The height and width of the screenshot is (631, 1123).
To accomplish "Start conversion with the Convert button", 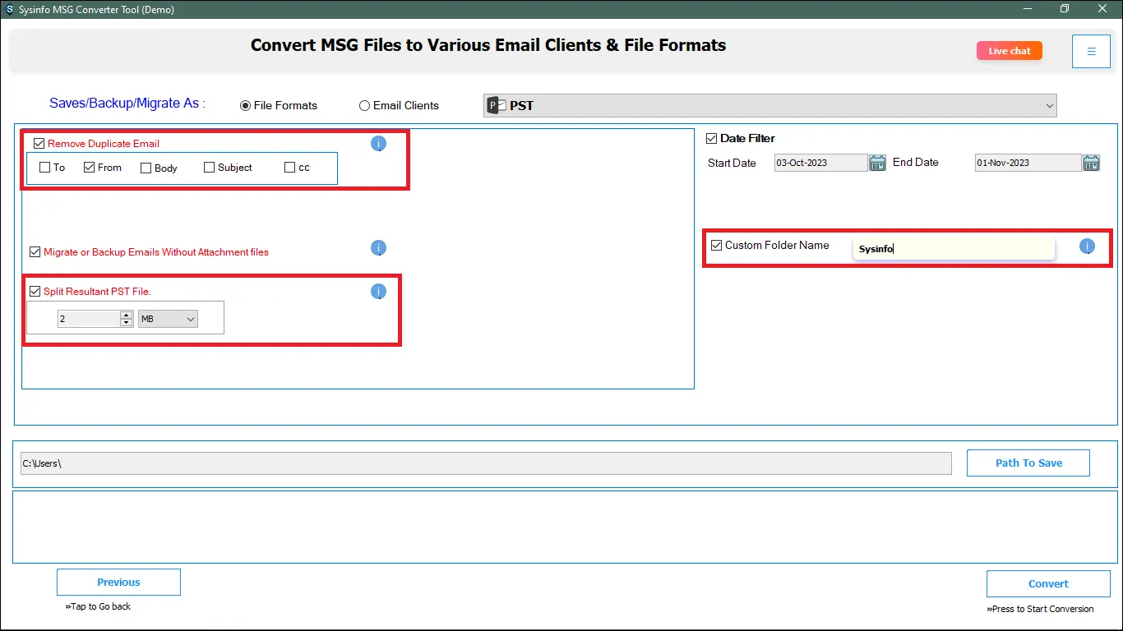I will (1048, 584).
